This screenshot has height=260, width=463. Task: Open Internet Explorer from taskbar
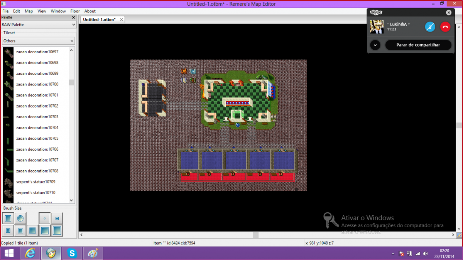pyautogui.click(x=30, y=253)
